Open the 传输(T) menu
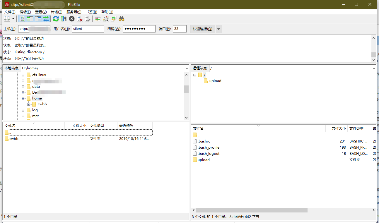 57,12
